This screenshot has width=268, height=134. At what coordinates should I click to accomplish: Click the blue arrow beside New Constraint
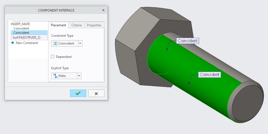[x=13, y=43]
